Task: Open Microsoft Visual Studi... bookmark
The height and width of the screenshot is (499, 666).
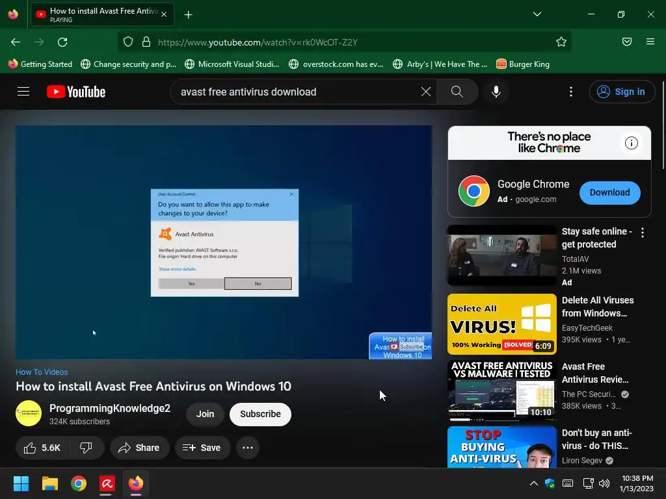Action: point(232,64)
